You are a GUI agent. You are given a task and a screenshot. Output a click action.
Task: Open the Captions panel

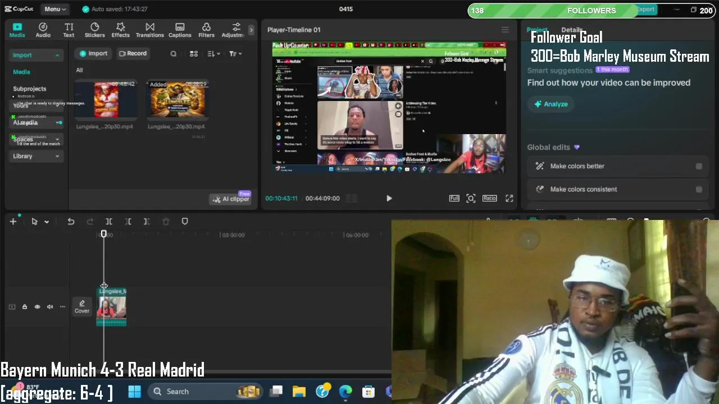click(180, 30)
